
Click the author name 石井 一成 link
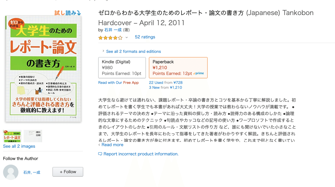113,30
